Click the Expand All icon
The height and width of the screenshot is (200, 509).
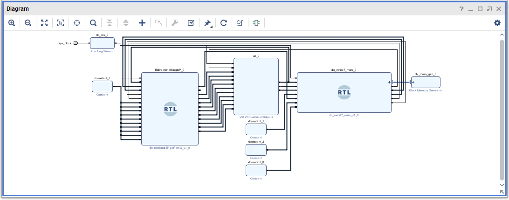coord(126,23)
